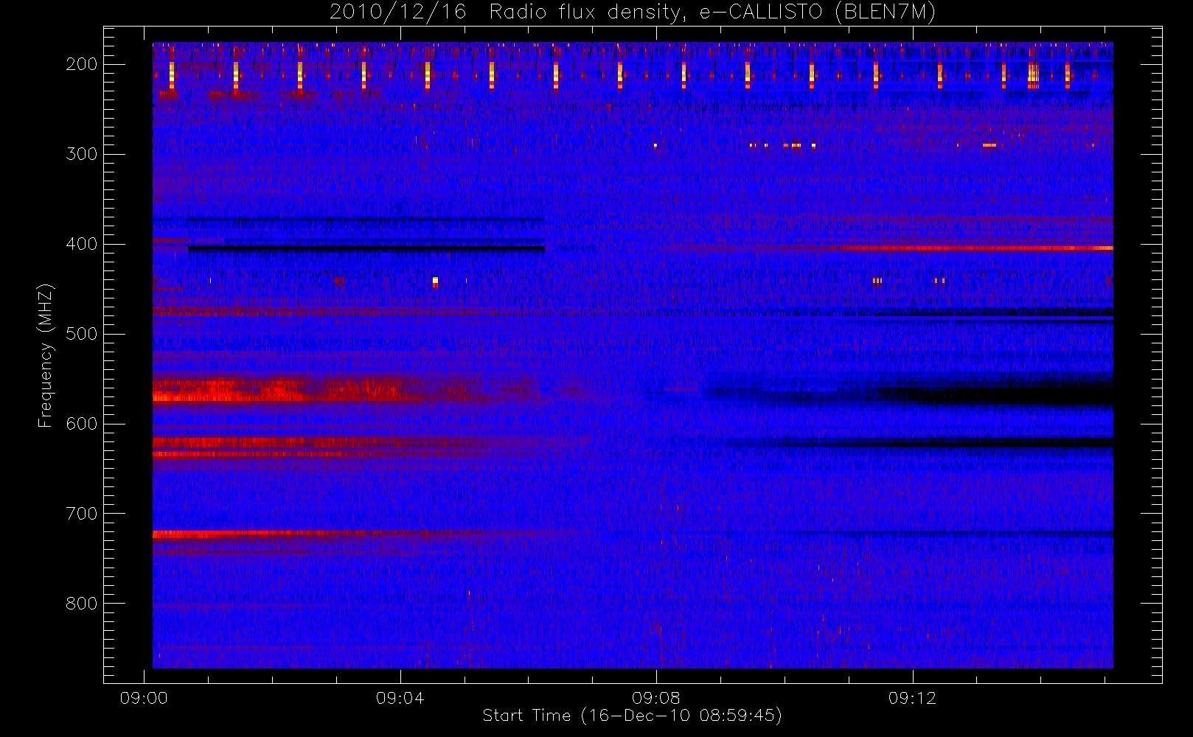Click the white-red burst near 440 MHz at 09:04:30
This screenshot has width=1193, height=737.
(435, 282)
